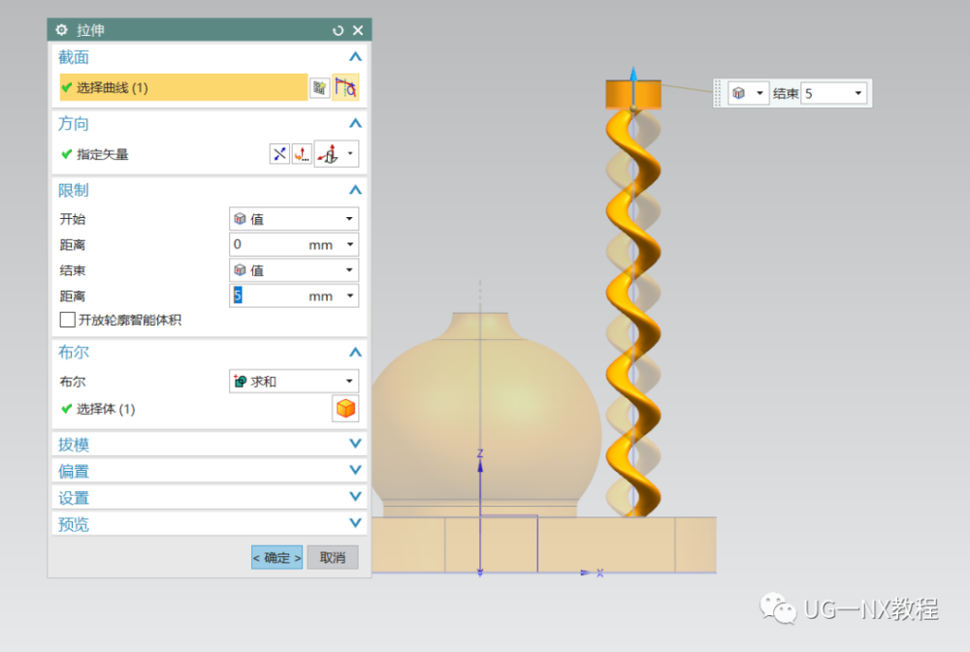Open the vector dialog icon beside 指定矢量

[x=302, y=154]
